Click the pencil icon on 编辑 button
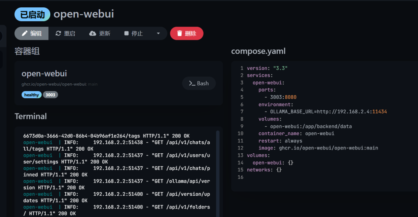Viewport: 418px width, 217px height. pyautogui.click(x=24, y=33)
